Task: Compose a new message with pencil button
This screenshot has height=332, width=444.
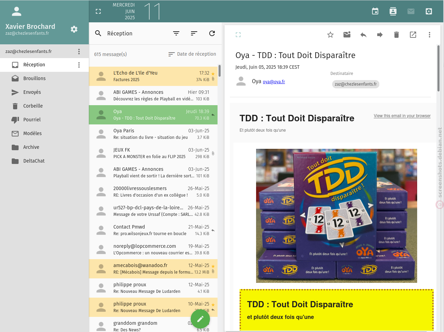Action: pyautogui.click(x=200, y=319)
